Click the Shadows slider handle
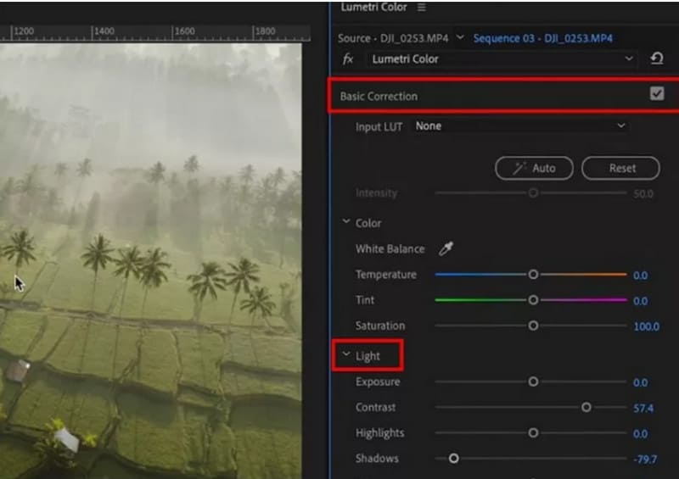This screenshot has height=479, width=679. 453,459
